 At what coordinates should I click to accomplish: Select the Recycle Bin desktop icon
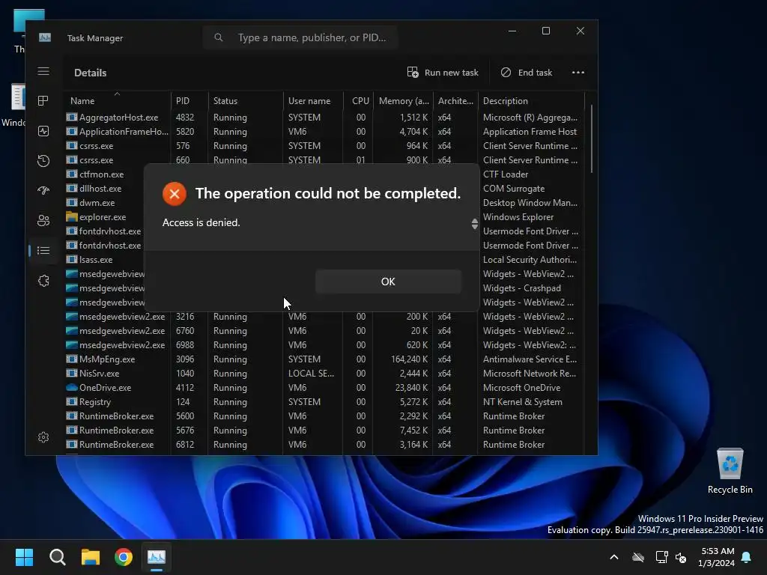730,471
